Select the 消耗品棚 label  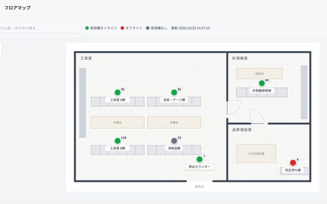[x=174, y=148]
